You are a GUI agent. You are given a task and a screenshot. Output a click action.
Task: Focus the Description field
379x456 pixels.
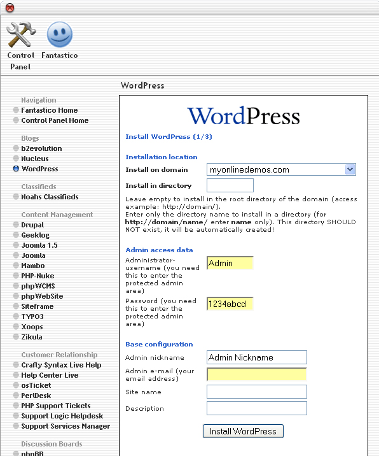click(x=257, y=408)
